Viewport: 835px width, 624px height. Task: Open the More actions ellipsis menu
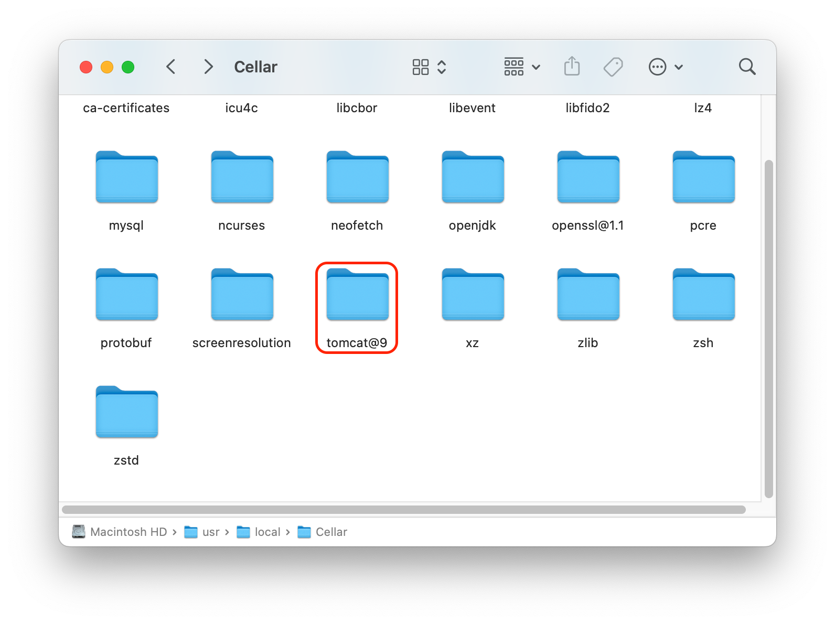(x=666, y=67)
